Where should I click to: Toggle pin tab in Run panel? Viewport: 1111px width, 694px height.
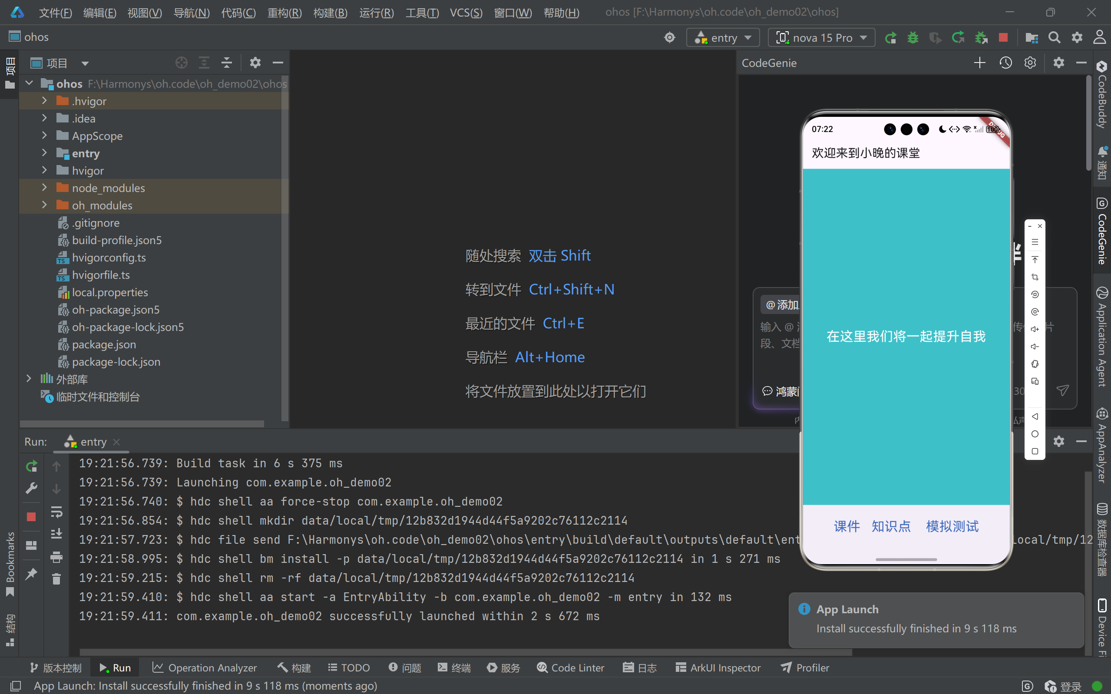coord(31,574)
